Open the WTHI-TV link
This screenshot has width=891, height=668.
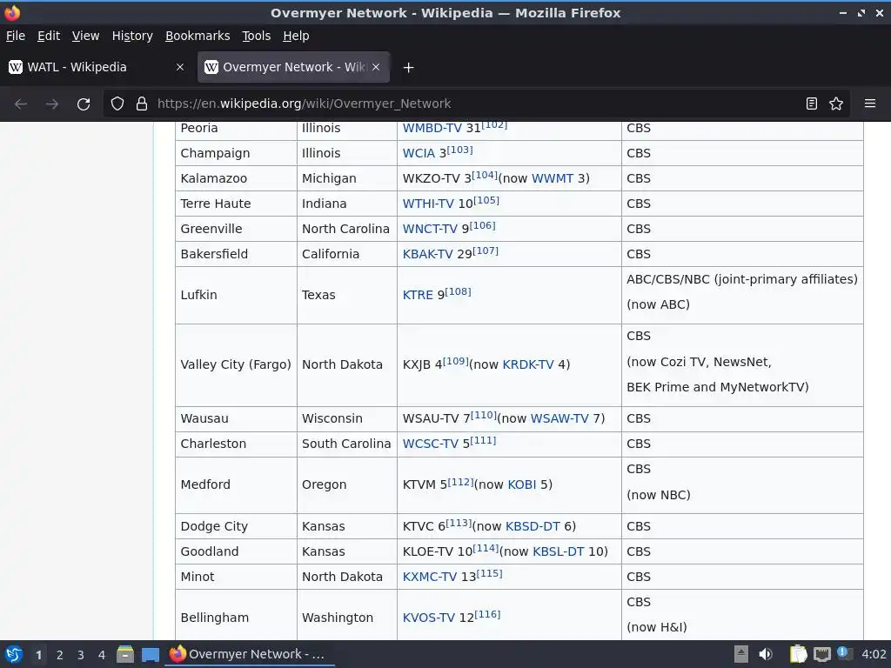click(428, 204)
